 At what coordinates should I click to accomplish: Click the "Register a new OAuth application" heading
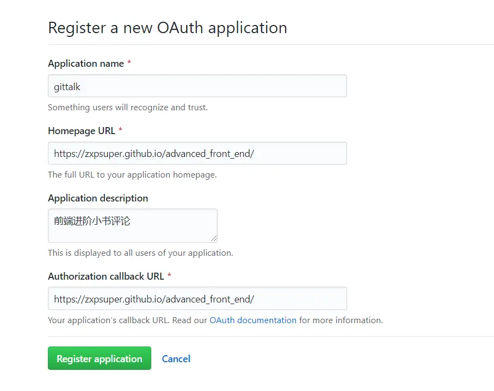(x=168, y=28)
